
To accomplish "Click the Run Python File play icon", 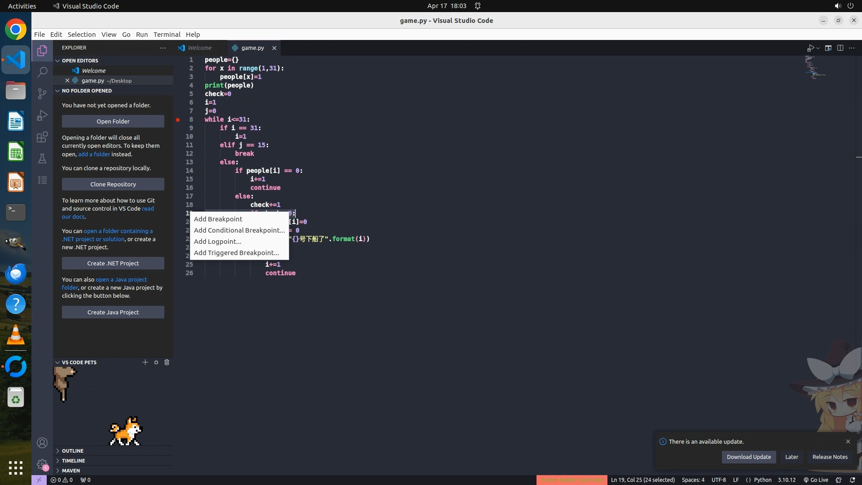I will (810, 48).
